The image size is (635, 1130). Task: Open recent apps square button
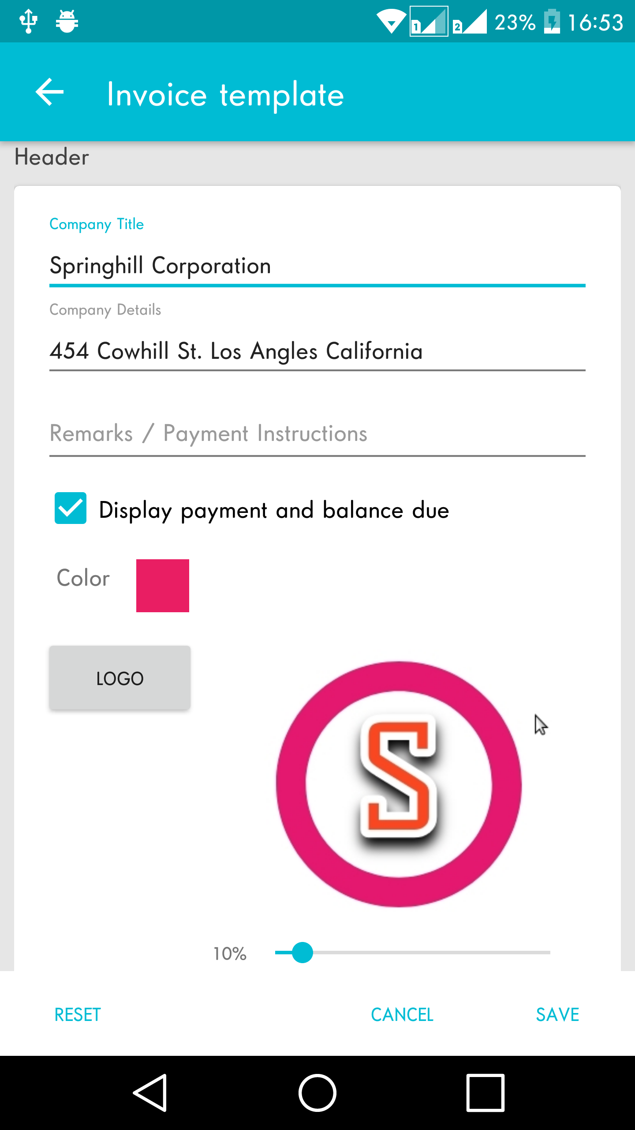click(x=485, y=1093)
